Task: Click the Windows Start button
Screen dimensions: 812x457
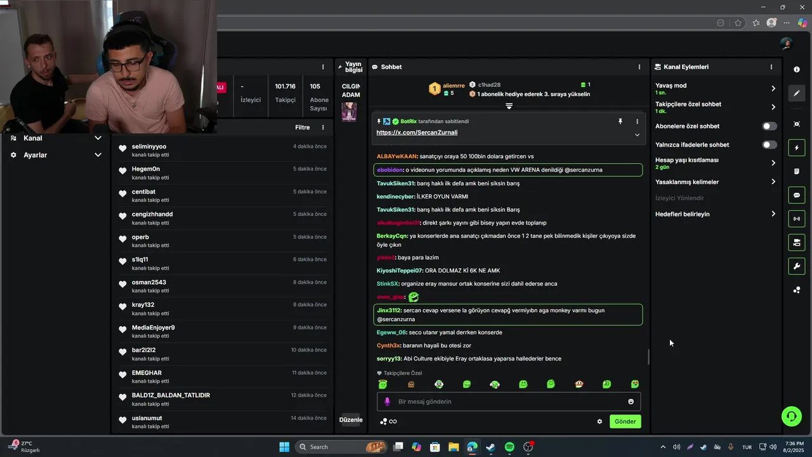Action: tap(284, 447)
